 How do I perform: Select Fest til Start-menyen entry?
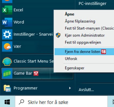pyautogui.click(x=89, y=28)
